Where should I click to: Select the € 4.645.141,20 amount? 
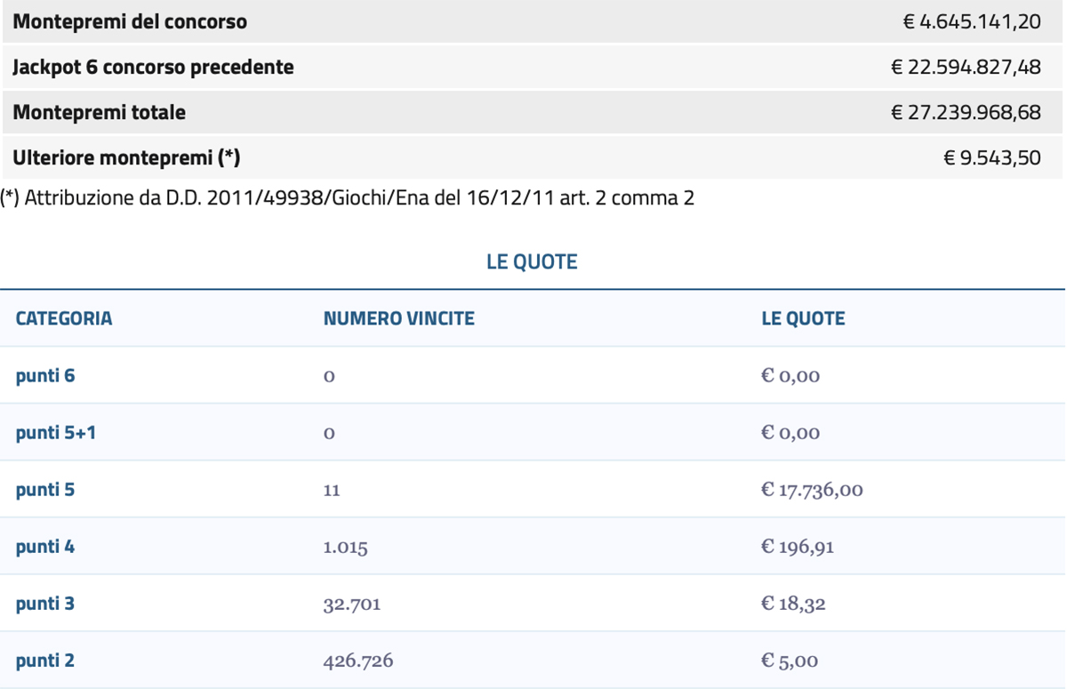(x=971, y=21)
